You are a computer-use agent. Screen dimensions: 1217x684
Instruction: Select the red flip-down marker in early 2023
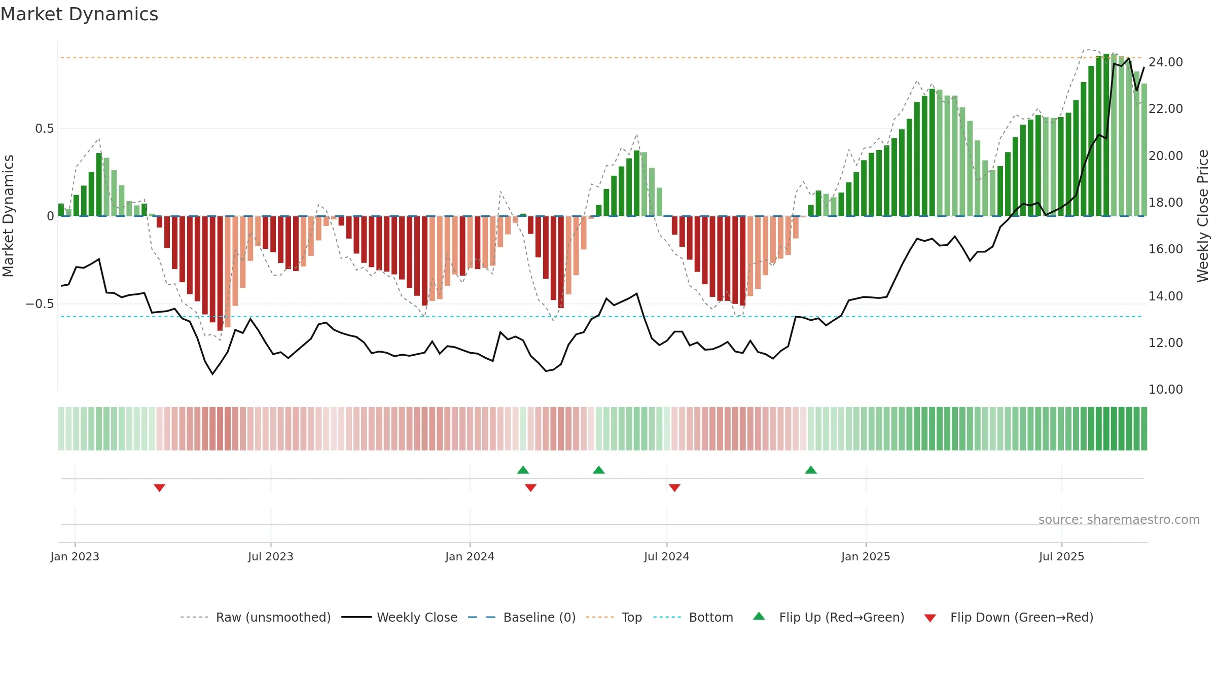tap(160, 487)
